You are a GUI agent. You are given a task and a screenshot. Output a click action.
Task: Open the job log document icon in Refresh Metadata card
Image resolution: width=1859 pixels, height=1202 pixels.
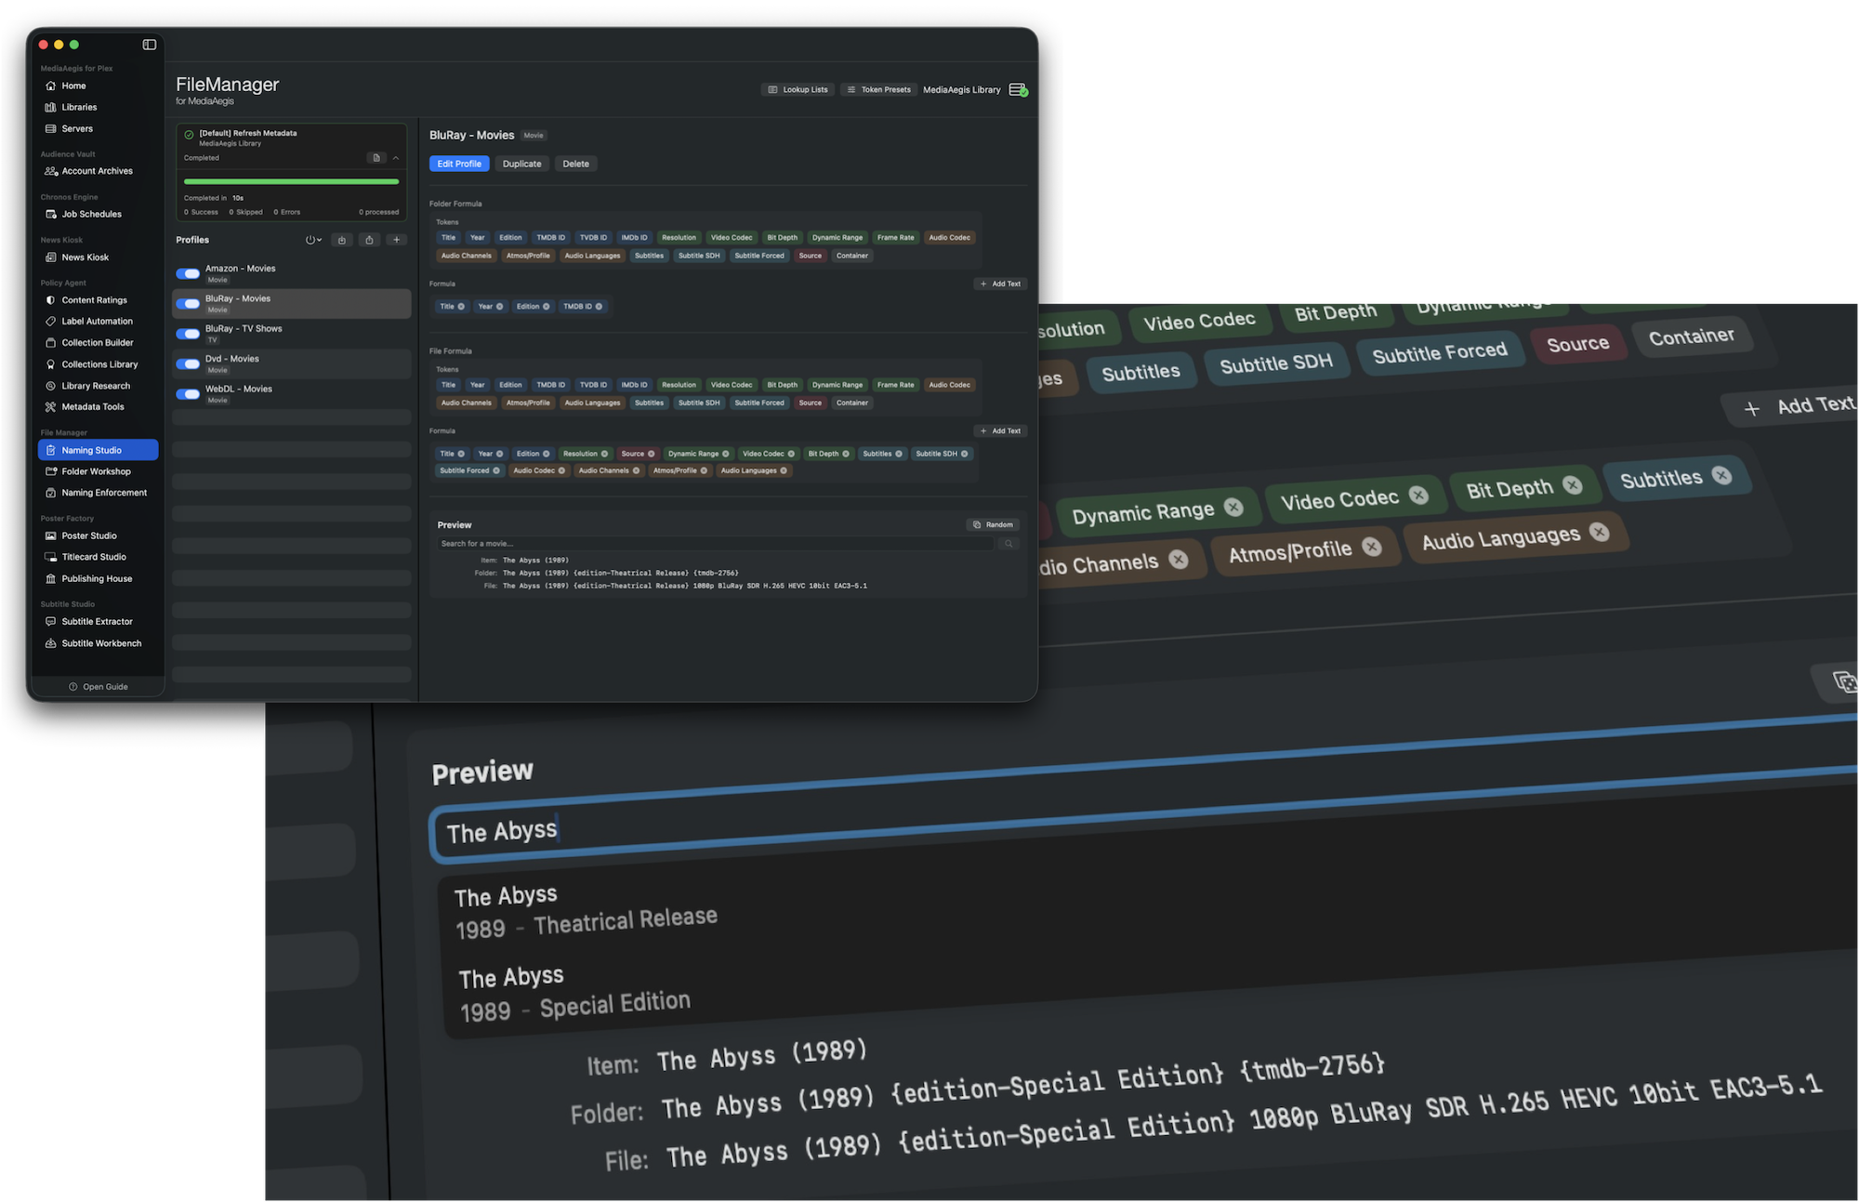pos(376,158)
